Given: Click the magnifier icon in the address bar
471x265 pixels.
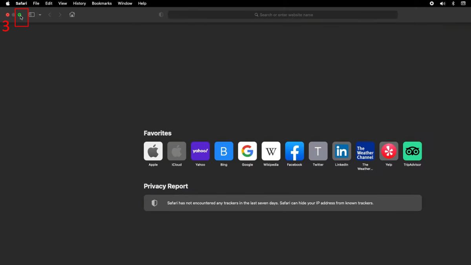Looking at the screenshot, I should click(x=256, y=15).
